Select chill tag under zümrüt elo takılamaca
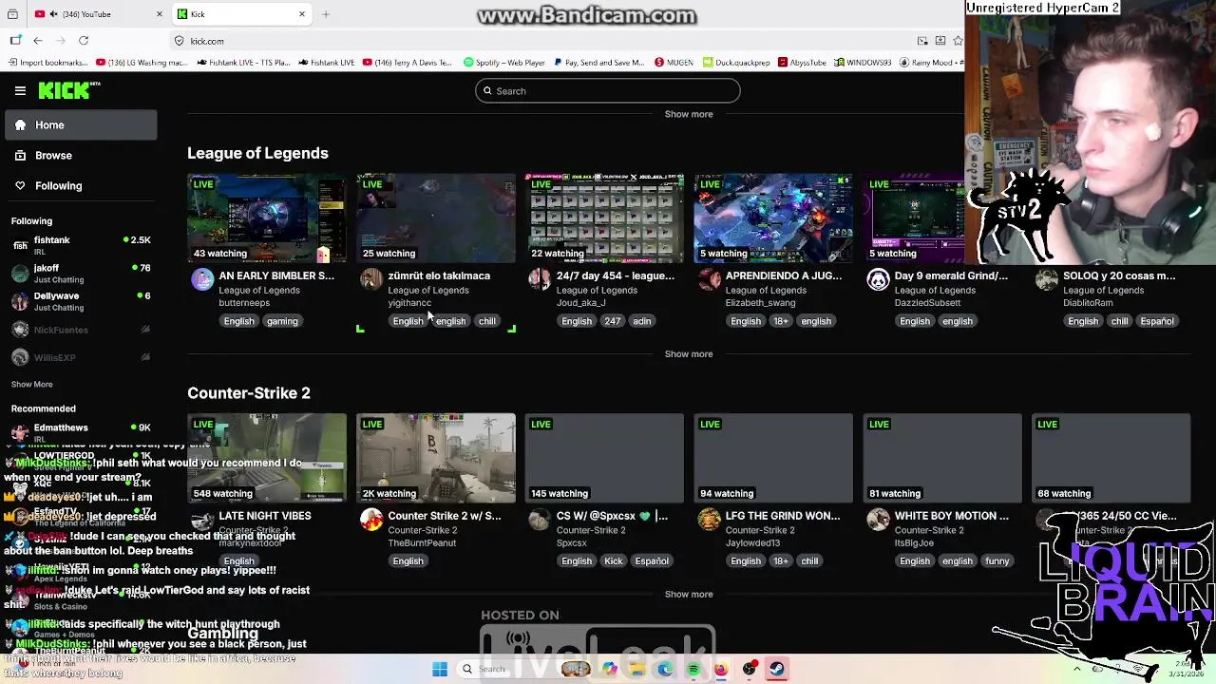1216x684 pixels. 487,321
